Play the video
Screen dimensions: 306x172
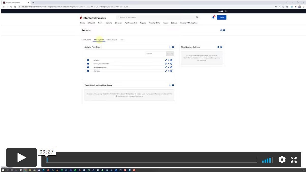[21, 158]
